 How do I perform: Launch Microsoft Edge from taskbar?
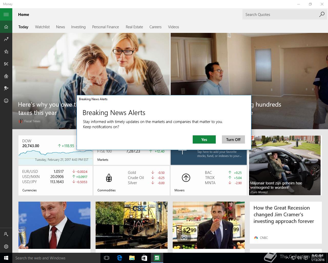coord(119,258)
